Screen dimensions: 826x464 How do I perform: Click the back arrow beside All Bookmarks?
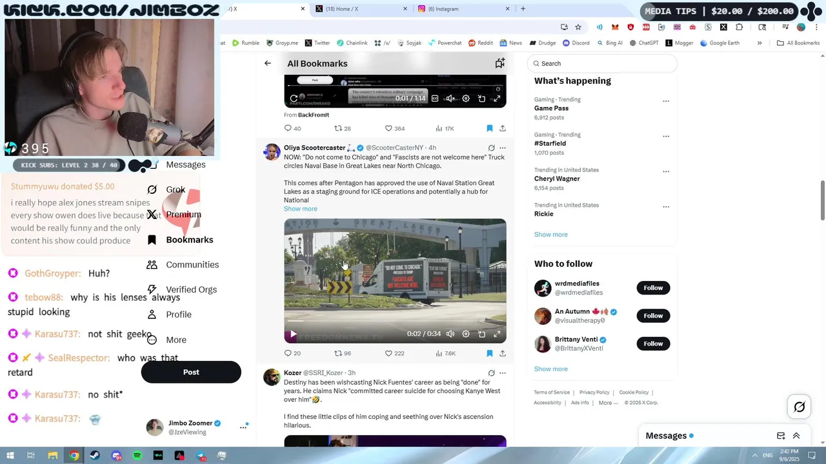267,63
